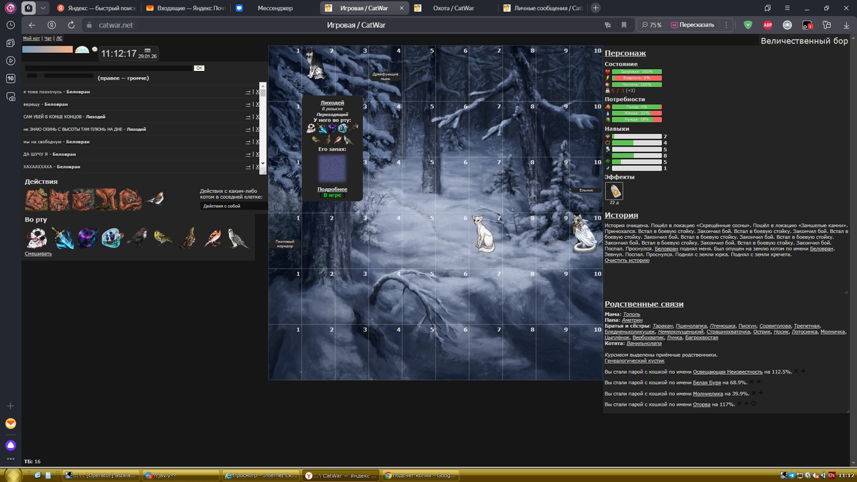Image resolution: width=857 pixels, height=482 pixels.
Task: Open the AdBlock Plus extension
Action: pos(768,25)
